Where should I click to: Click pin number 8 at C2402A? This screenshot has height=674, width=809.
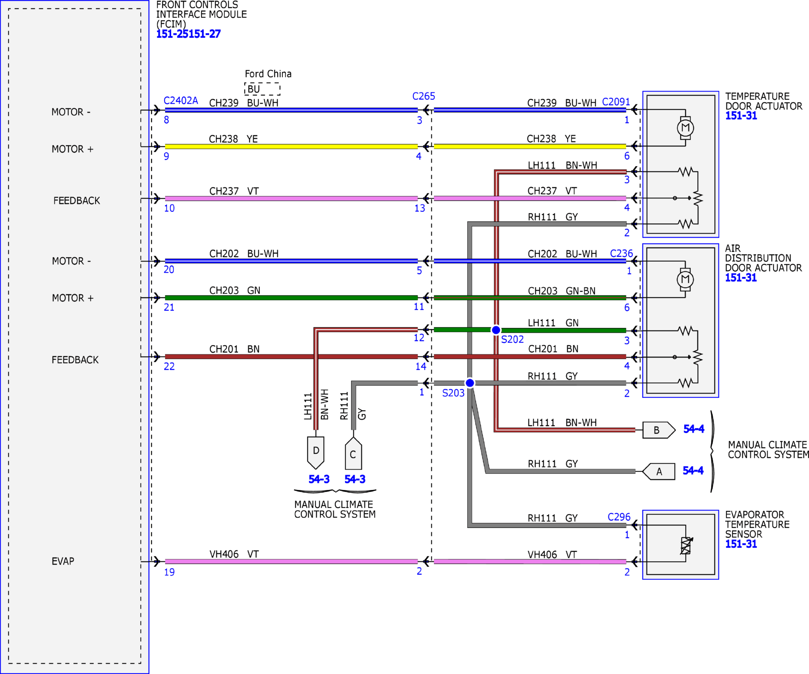pos(166,120)
